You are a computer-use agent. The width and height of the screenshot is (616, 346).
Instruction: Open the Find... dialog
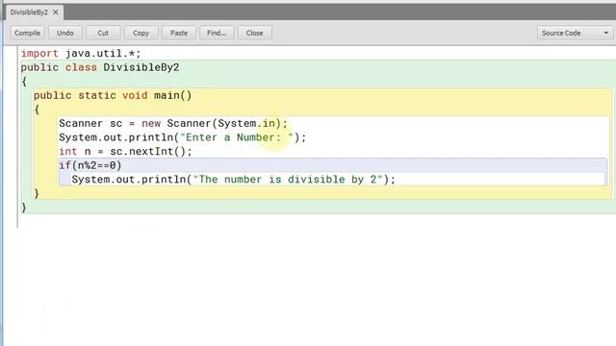tap(217, 33)
